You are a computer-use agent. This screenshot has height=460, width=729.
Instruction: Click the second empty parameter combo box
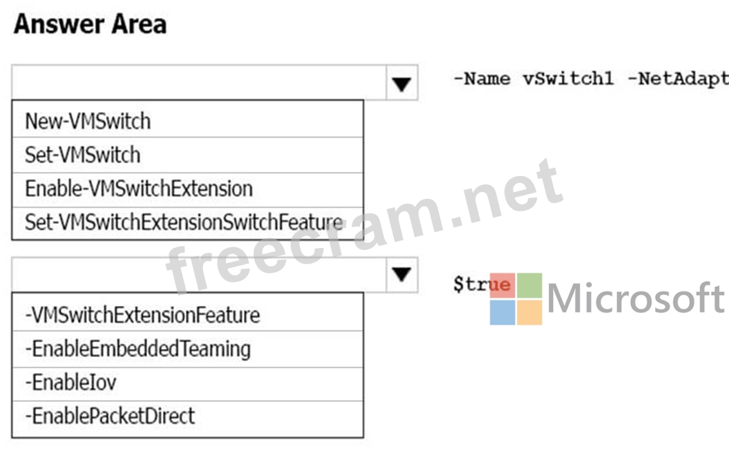199,275
